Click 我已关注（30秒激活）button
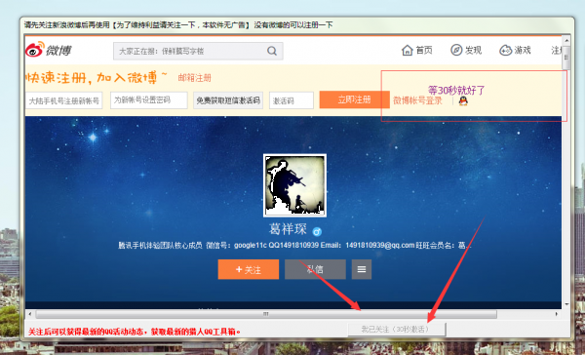This screenshot has height=355, width=585. (x=397, y=330)
